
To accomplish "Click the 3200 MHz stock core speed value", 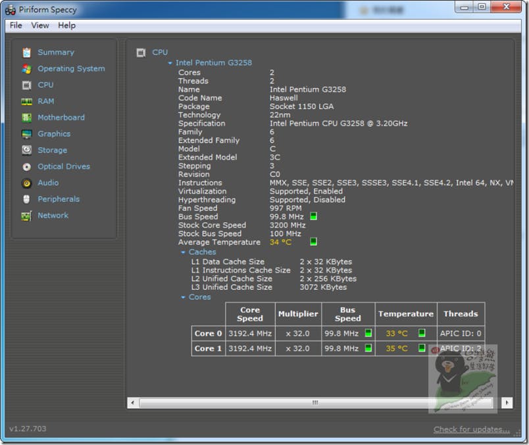I will (288, 225).
